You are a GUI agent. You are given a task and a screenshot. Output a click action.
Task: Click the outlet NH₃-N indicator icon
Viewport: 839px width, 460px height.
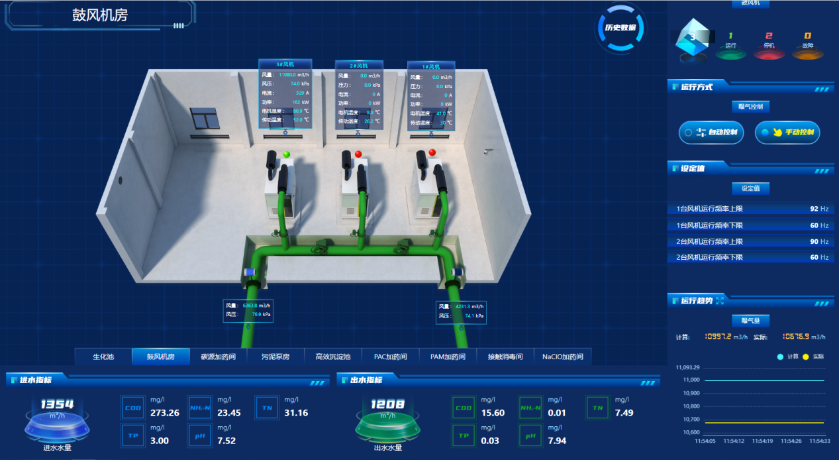(530, 408)
